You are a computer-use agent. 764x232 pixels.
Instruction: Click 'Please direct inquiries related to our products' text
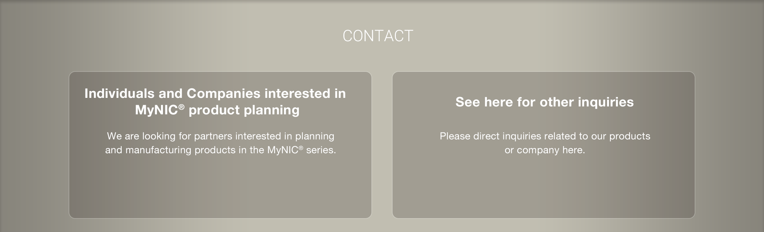[x=545, y=136]
